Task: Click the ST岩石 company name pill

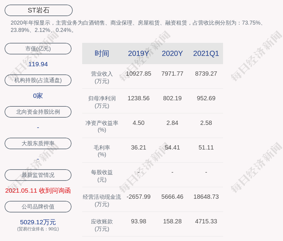Action: tap(39, 10)
